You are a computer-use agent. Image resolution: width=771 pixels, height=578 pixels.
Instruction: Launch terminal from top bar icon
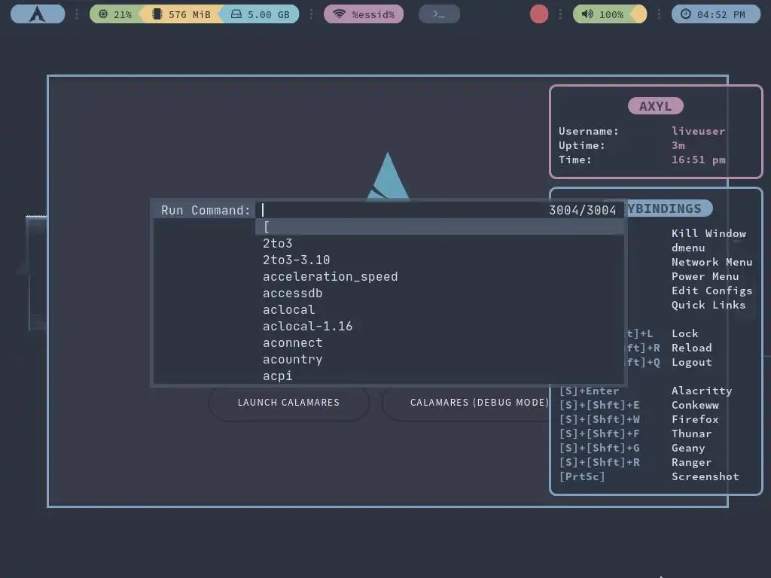click(x=439, y=14)
